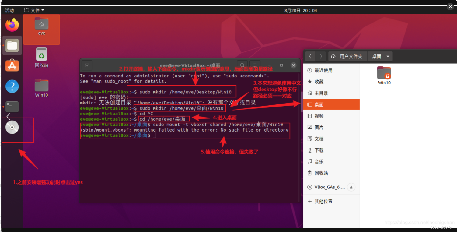Screen dimensions: 457x232
Task: Open Firefox from the dock
Action: click(x=12, y=25)
